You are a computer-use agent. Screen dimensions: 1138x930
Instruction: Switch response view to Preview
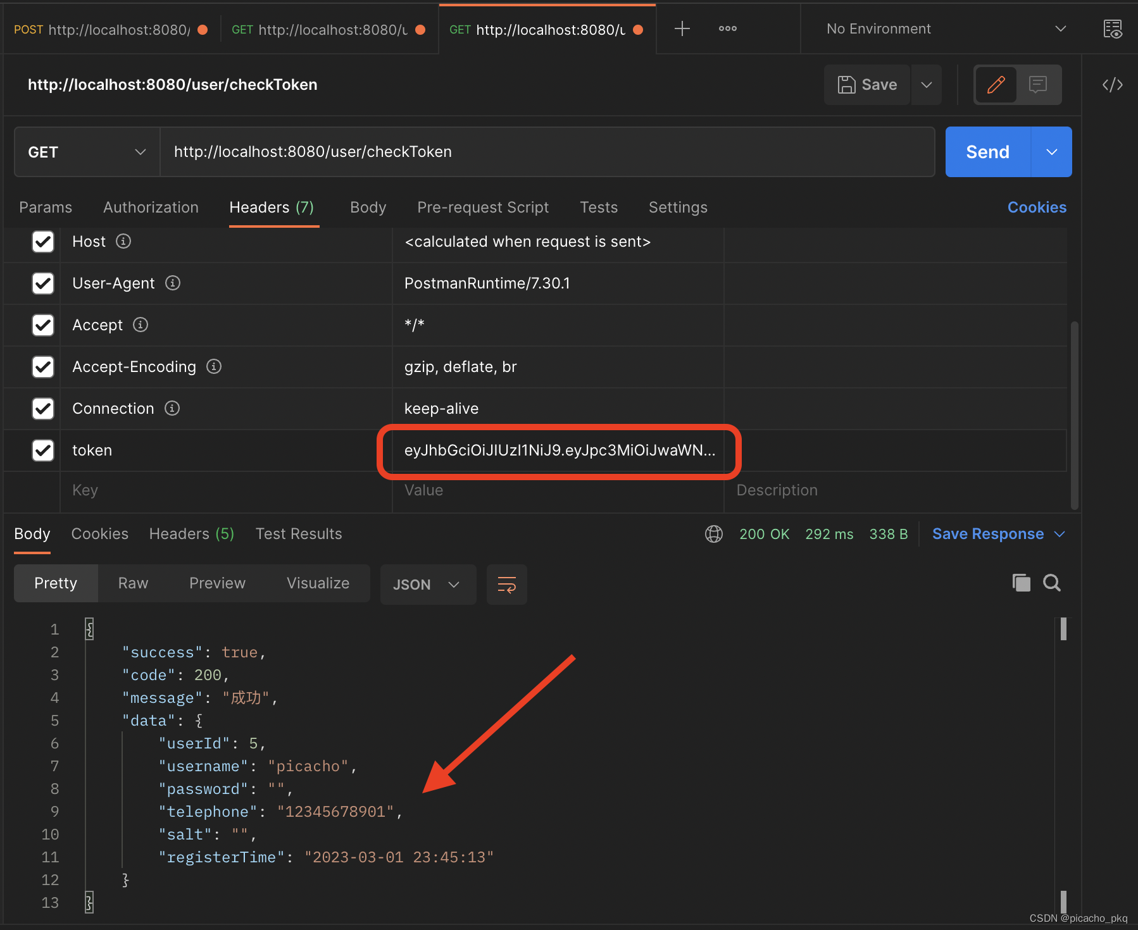coord(217,583)
